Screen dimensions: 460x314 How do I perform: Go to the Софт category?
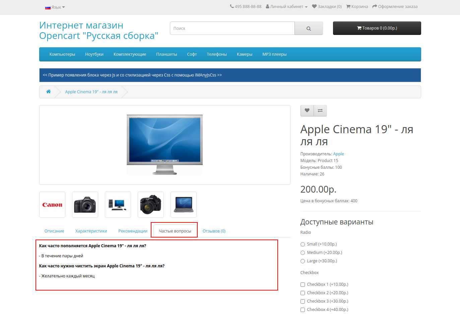coord(192,54)
